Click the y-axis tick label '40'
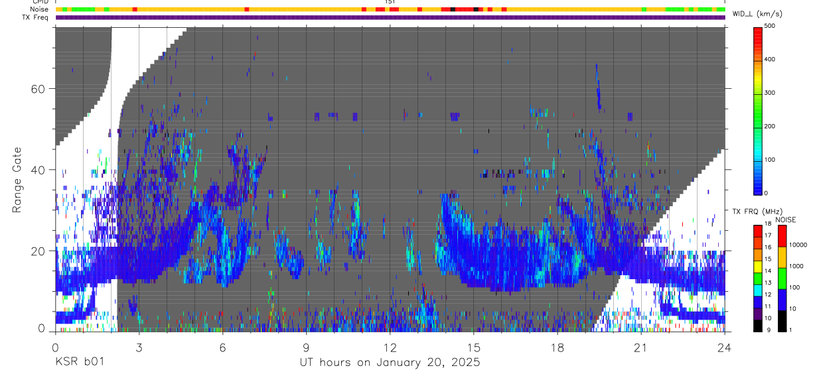The image size is (815, 376). [39, 170]
